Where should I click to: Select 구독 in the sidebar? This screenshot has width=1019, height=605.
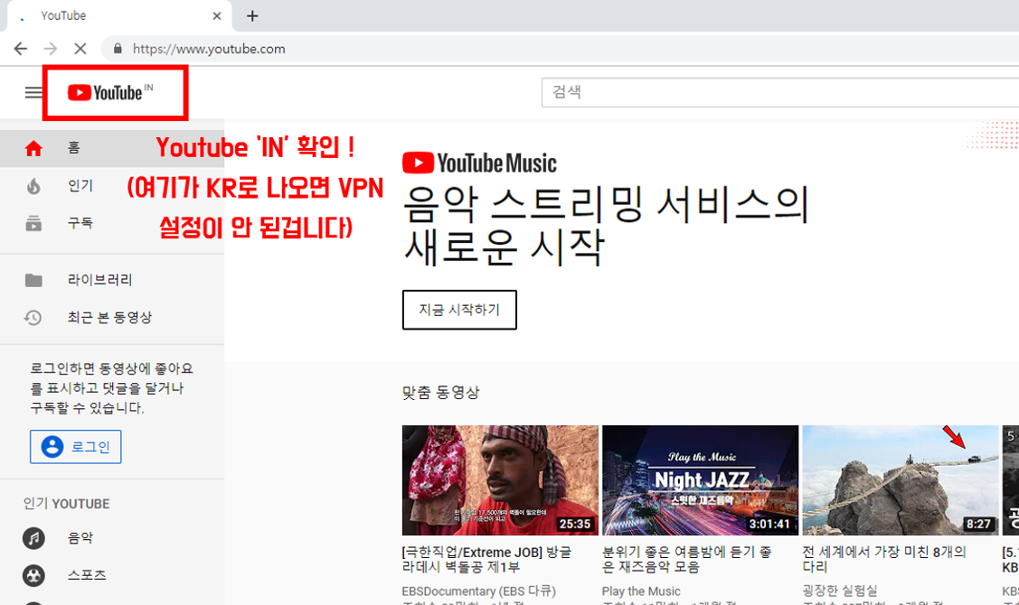tap(80, 223)
